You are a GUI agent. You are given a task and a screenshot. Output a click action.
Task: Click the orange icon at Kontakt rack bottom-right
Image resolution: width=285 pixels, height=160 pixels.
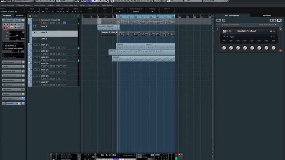[x=281, y=51]
